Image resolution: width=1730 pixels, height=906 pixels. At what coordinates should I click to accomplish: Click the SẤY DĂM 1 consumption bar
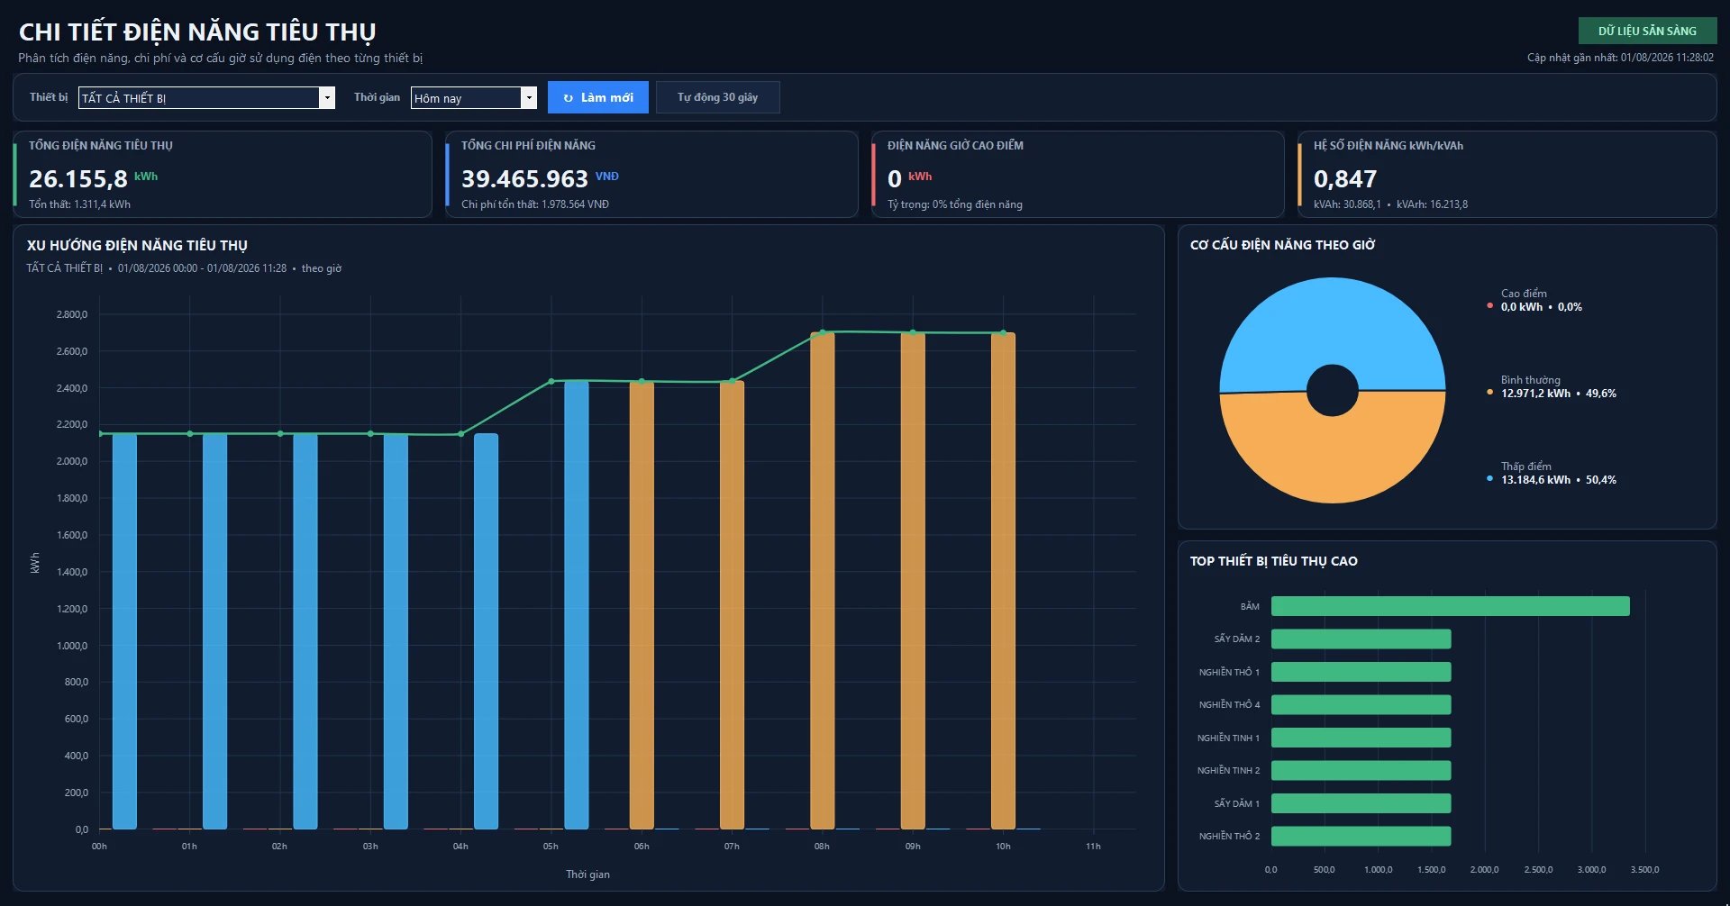tap(1361, 803)
